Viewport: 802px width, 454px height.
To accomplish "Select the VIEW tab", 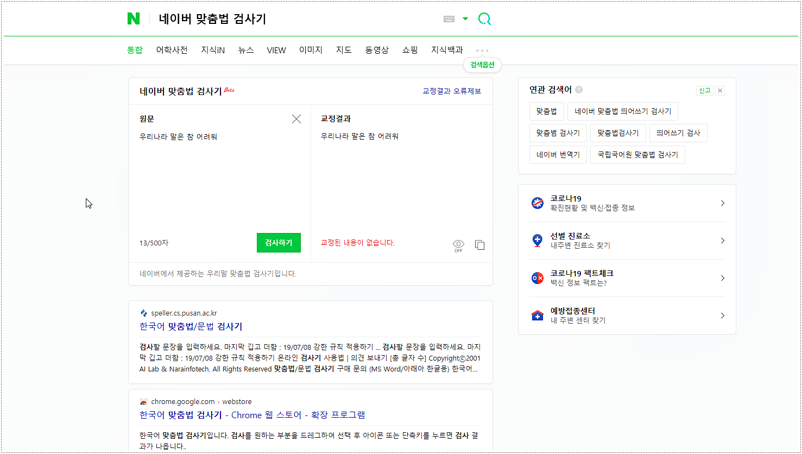I will click(x=276, y=50).
